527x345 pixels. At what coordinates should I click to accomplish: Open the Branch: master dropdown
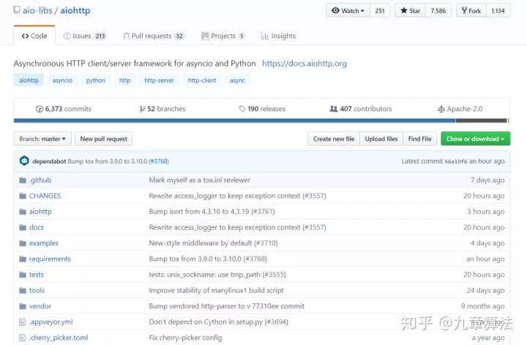[x=42, y=139]
